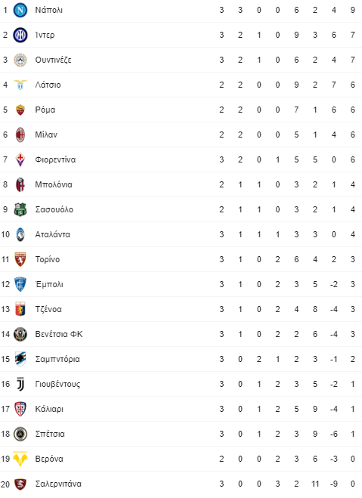Click the Juventus logo icon
The image size is (362, 498).
pyautogui.click(x=20, y=385)
